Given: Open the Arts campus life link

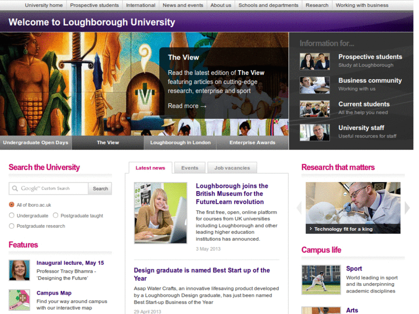Looking at the screenshot, I should tap(352, 310).
